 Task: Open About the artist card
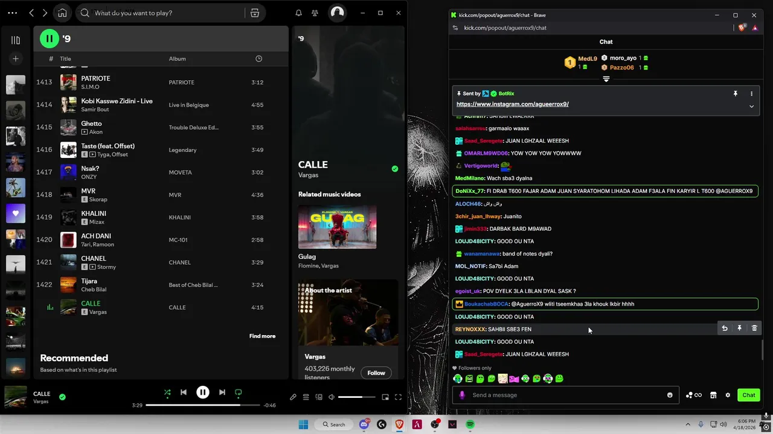pos(348,330)
